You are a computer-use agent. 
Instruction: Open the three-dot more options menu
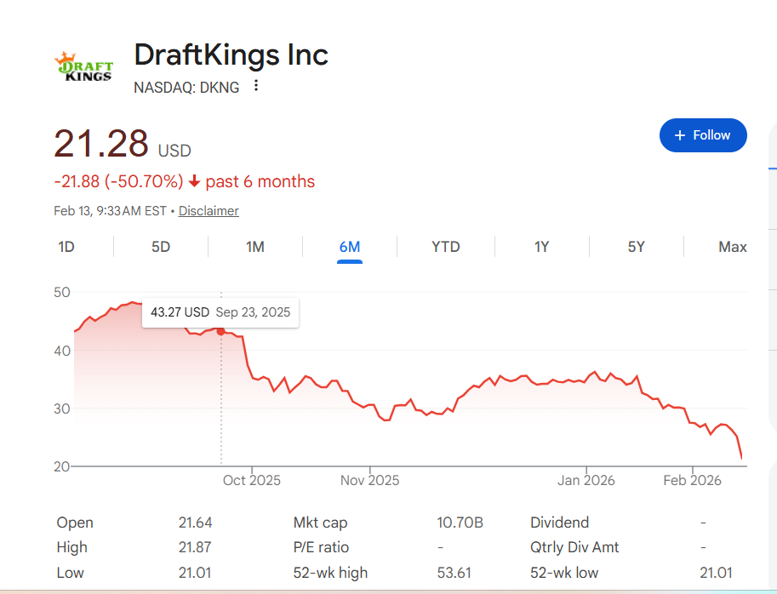tap(256, 86)
